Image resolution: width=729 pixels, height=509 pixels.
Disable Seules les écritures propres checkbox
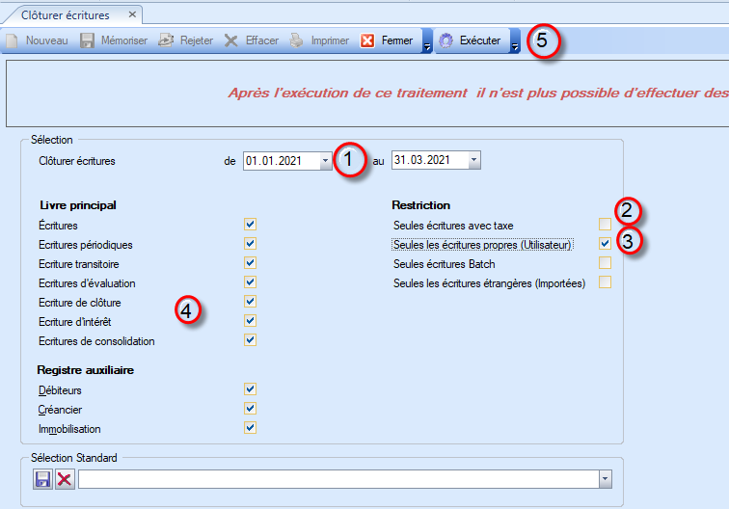605,244
